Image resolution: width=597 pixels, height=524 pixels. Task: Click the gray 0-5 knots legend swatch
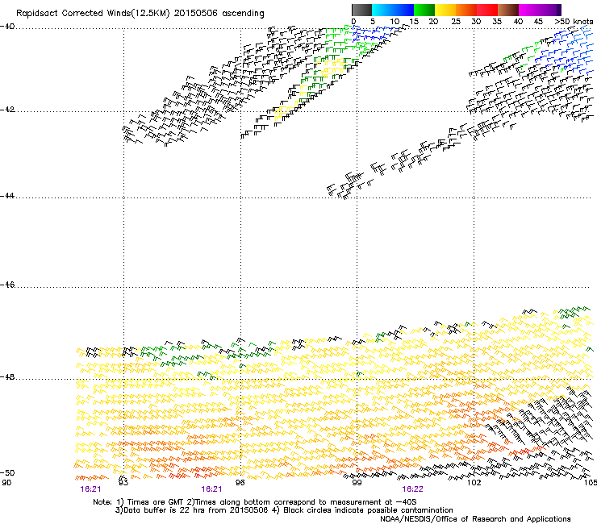[x=361, y=10]
